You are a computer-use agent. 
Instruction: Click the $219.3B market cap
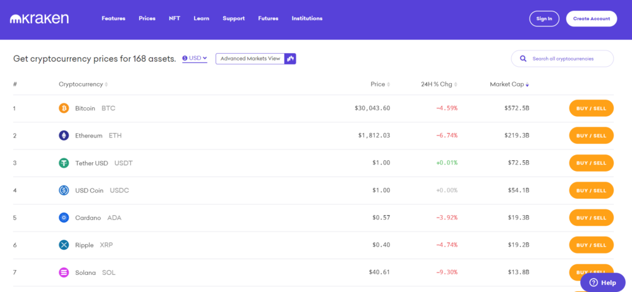(517, 136)
